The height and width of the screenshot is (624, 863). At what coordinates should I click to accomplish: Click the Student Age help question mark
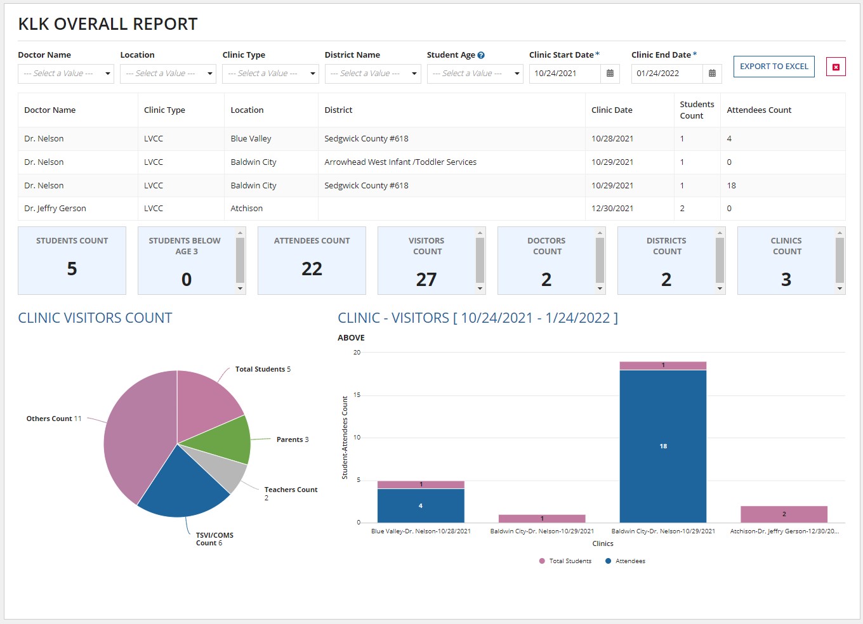click(x=480, y=55)
